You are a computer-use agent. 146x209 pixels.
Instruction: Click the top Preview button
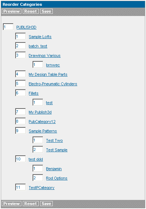[x=12, y=11]
